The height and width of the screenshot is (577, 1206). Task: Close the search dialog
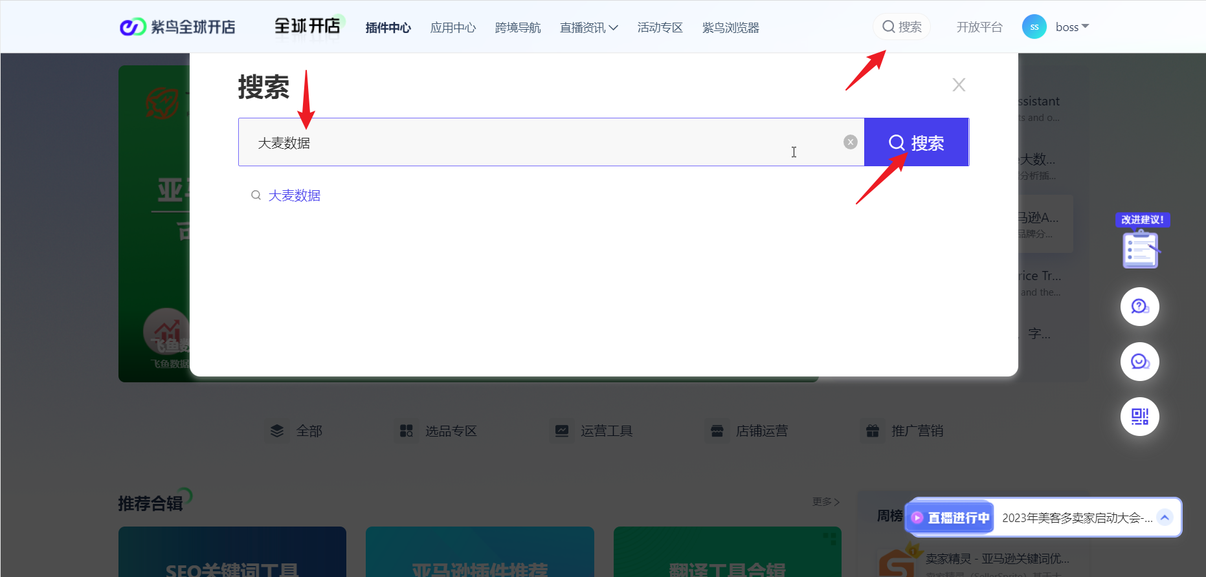959,85
